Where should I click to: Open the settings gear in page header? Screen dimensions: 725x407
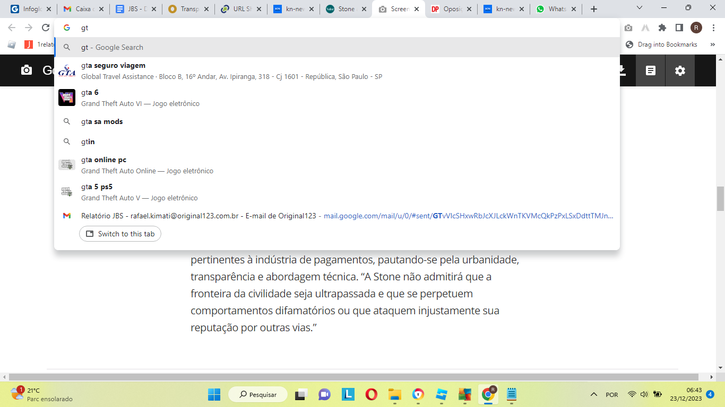click(x=680, y=70)
